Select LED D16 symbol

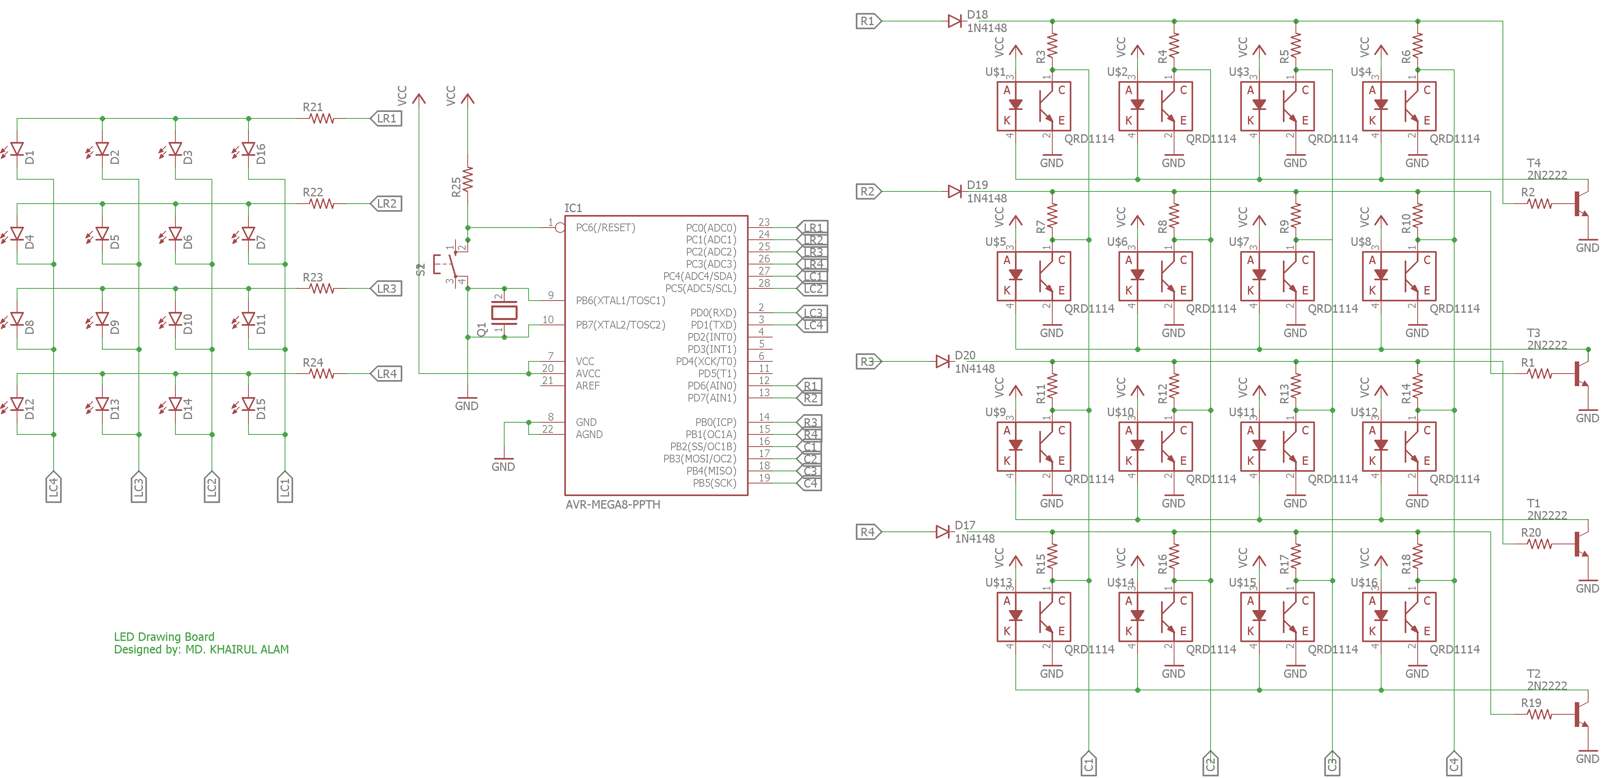click(247, 149)
